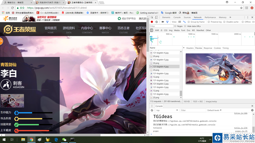The image size is (255, 143).
Task: Open the command prompt window from taskbar
Action: click(x=72, y=140)
